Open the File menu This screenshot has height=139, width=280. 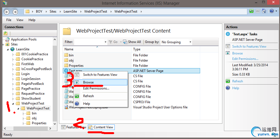(9, 20)
